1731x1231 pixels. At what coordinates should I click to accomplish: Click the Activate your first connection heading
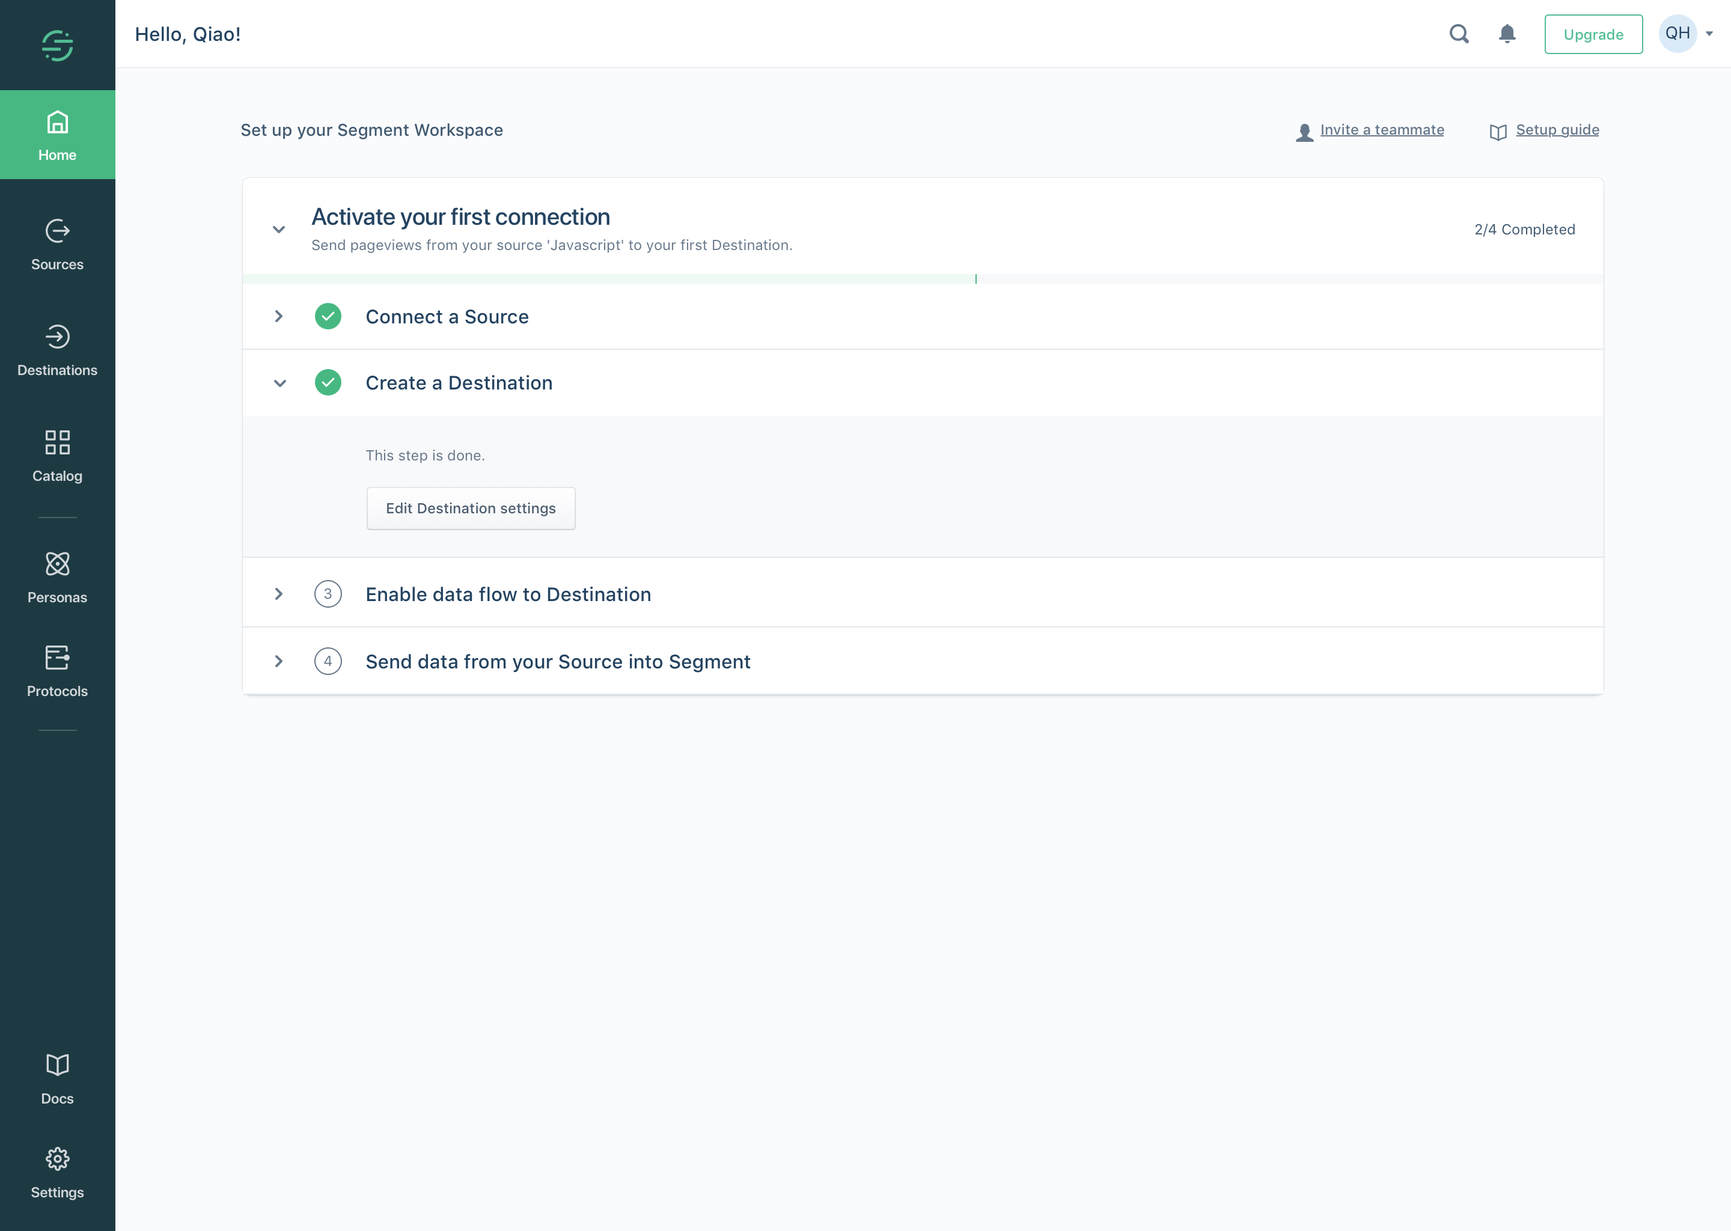[461, 217]
